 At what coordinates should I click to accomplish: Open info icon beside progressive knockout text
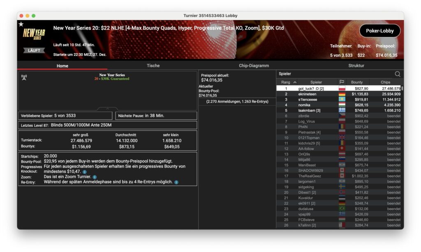point(85,172)
